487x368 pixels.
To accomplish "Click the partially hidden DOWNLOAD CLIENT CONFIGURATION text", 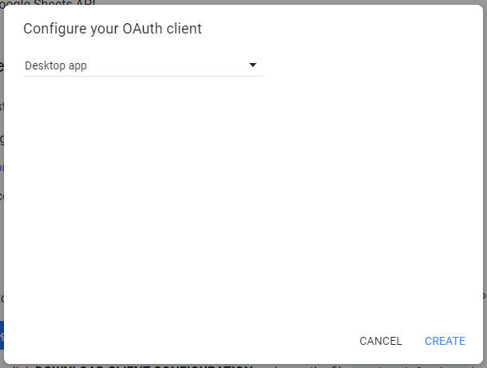I will (x=144, y=366).
